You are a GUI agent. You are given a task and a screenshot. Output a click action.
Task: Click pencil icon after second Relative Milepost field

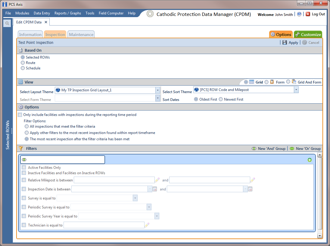click(x=253, y=180)
